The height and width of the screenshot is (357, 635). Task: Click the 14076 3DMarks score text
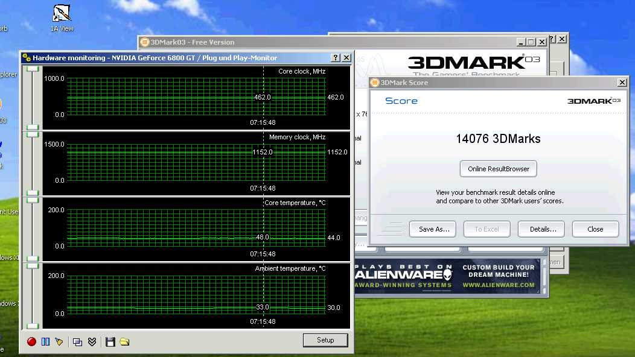498,139
